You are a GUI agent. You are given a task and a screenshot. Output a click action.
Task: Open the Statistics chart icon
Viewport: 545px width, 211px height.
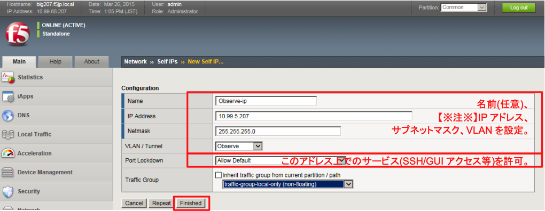click(x=8, y=78)
